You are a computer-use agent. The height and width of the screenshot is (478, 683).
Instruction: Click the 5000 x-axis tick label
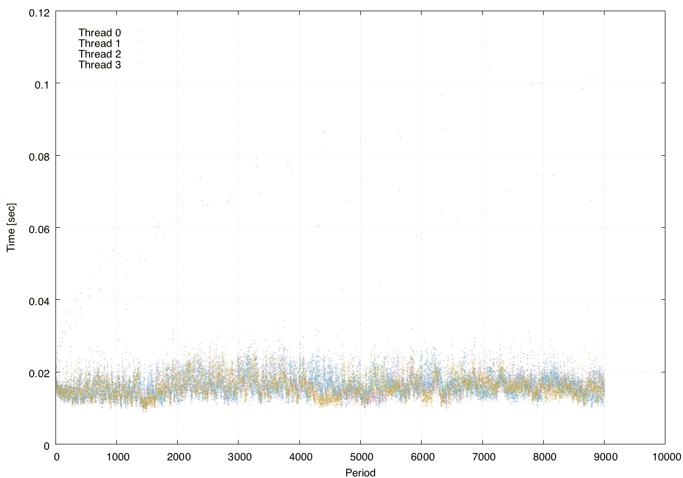pyautogui.click(x=361, y=457)
